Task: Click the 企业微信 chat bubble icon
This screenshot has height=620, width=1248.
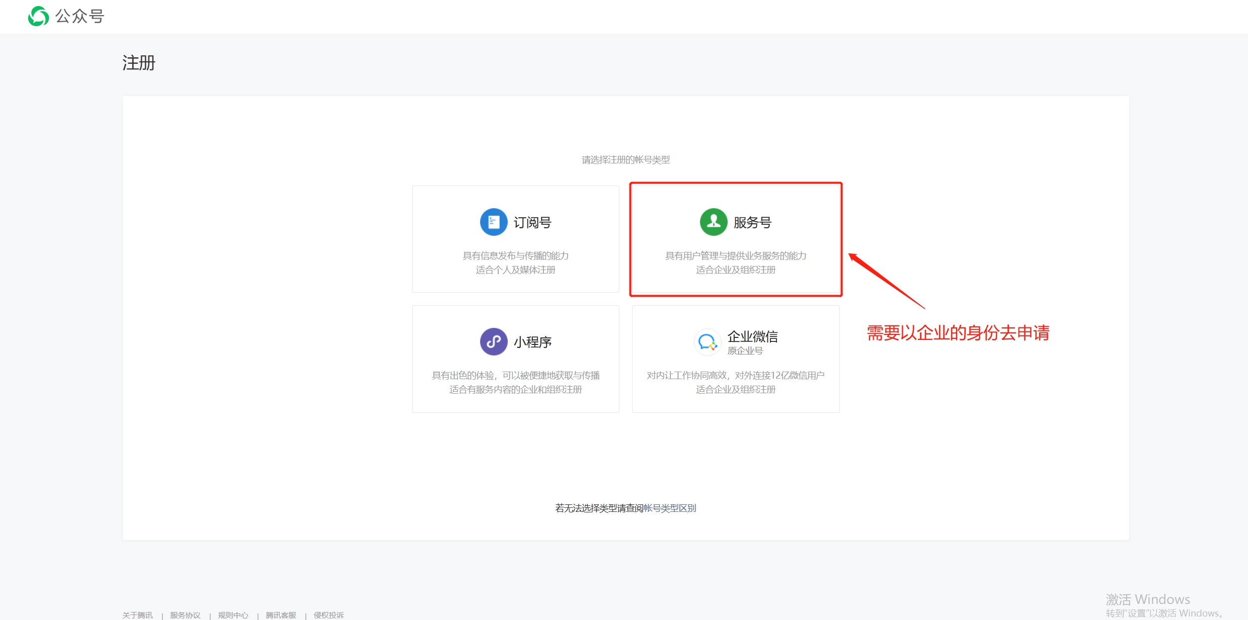Action: pos(708,342)
